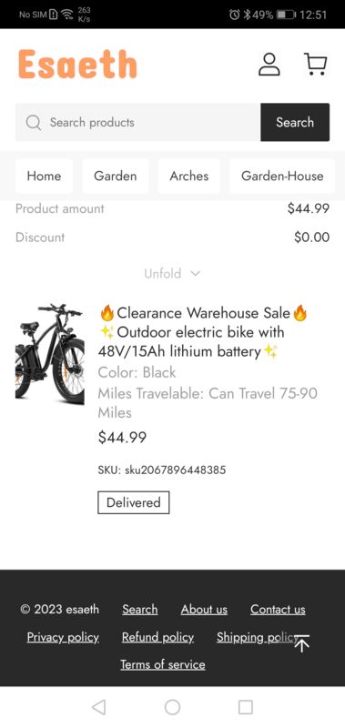Image resolution: width=345 pixels, height=728 pixels.
Task: Open the electric bike product thumbnail
Action: 50,354
